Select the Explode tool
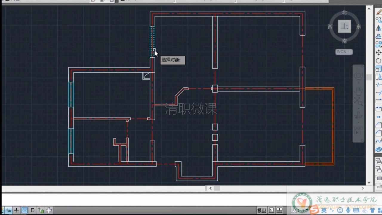The height and width of the screenshot is (215, 382). [x=379, y=149]
